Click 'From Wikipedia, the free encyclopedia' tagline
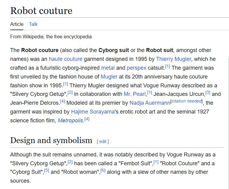This screenshot has height=189, width=229. 51,37
